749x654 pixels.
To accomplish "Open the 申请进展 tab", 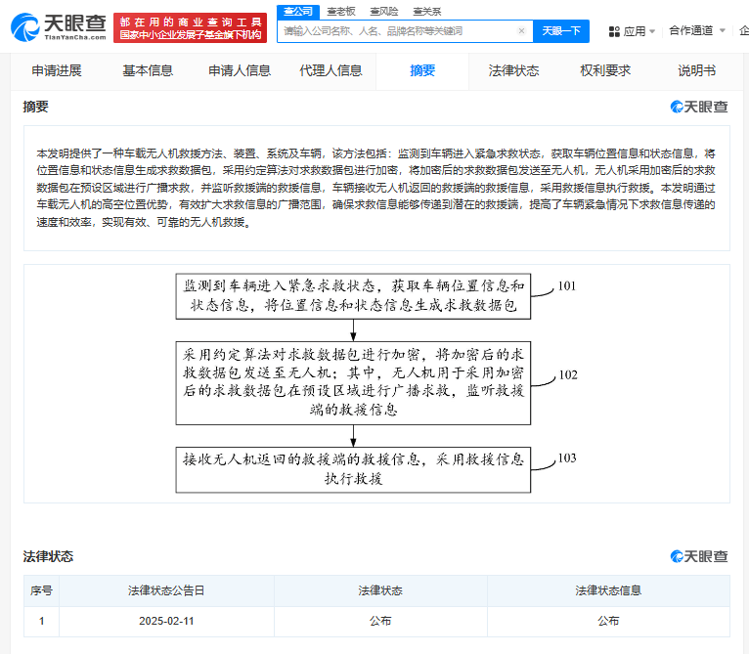I will (57, 70).
